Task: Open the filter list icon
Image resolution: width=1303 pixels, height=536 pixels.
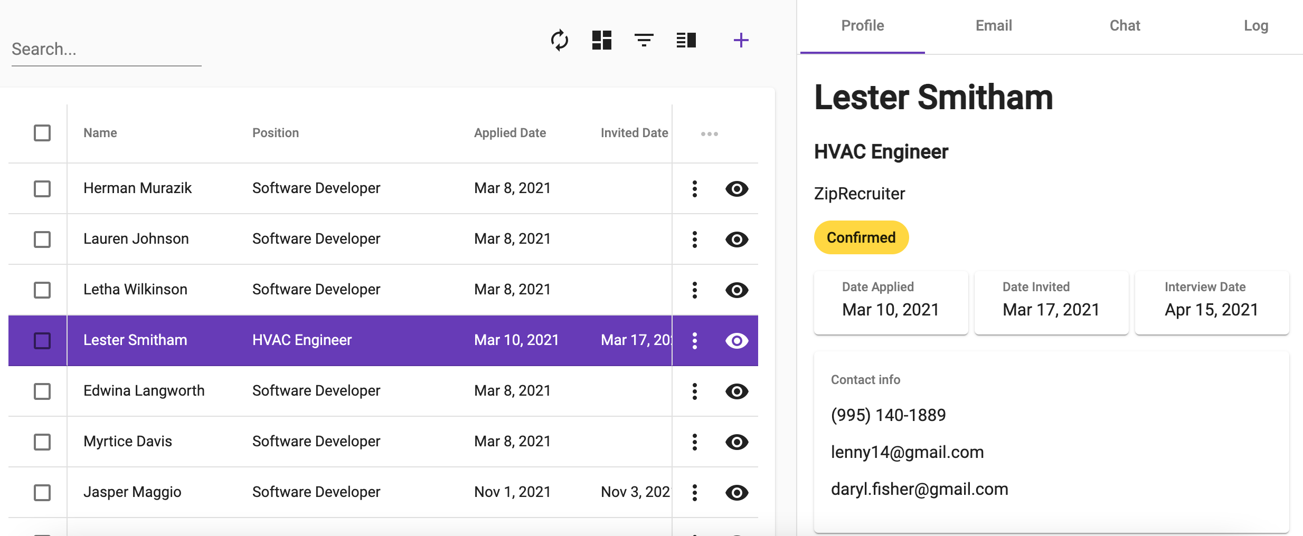Action: 644,40
